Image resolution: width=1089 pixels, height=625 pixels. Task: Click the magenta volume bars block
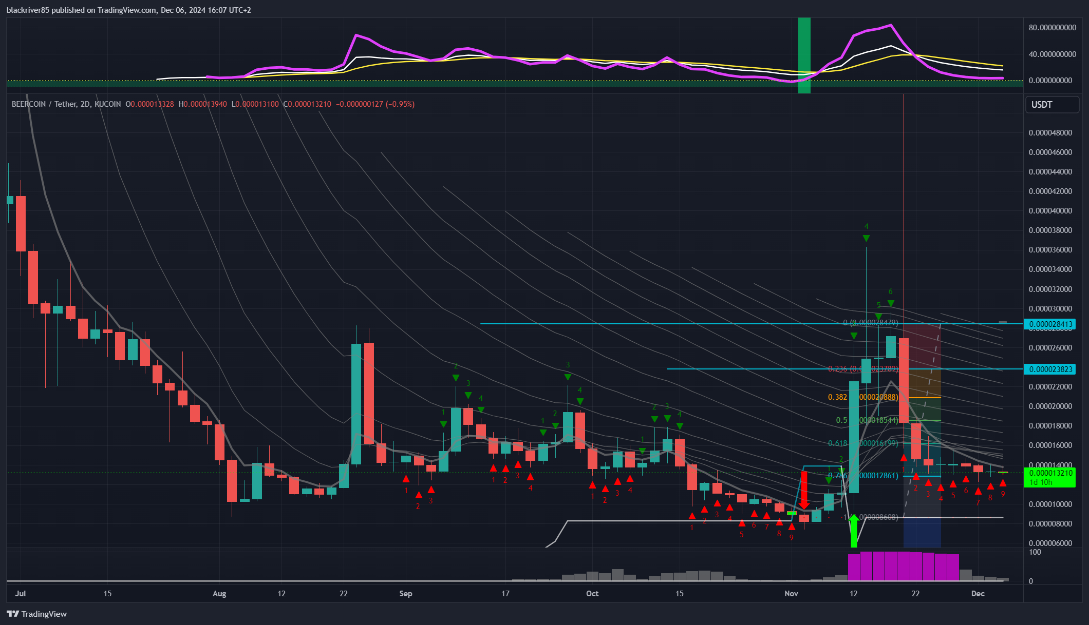904,566
